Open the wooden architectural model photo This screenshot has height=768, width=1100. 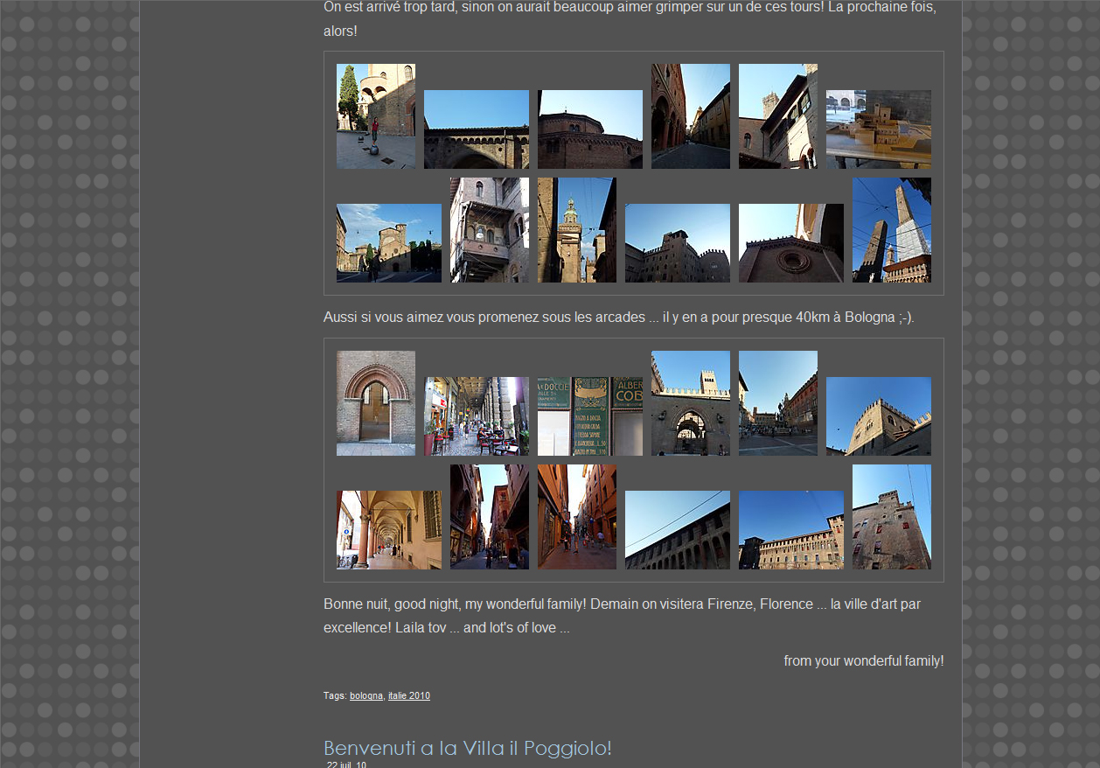[x=878, y=129]
